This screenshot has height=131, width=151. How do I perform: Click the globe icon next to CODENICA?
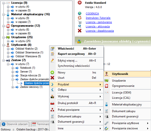[80, 13]
